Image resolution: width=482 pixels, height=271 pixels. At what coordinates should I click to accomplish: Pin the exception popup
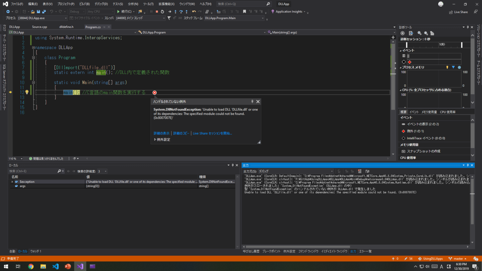click(x=252, y=102)
